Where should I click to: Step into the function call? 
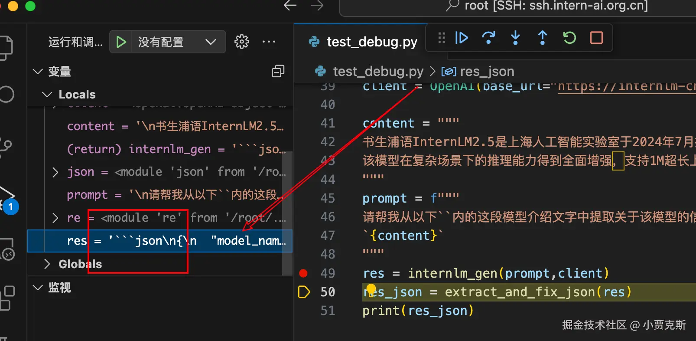pos(515,38)
